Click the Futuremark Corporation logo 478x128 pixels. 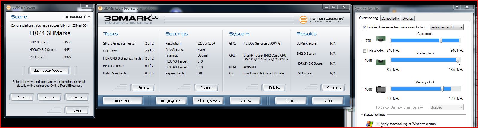click(x=322, y=20)
